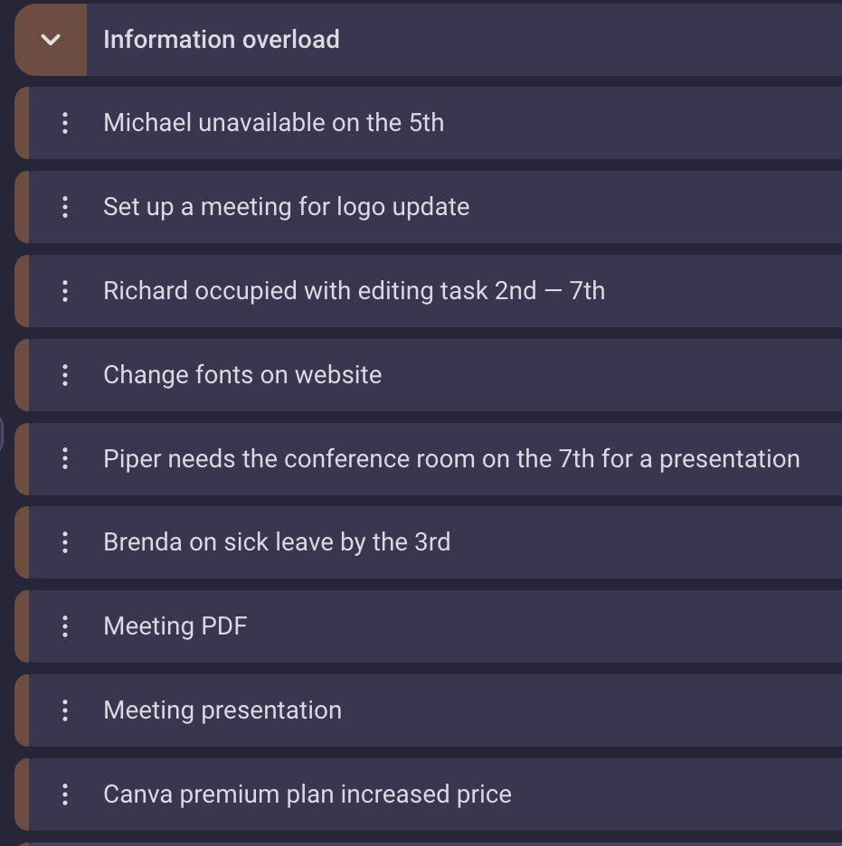Open options for logo update meeting item

65,207
